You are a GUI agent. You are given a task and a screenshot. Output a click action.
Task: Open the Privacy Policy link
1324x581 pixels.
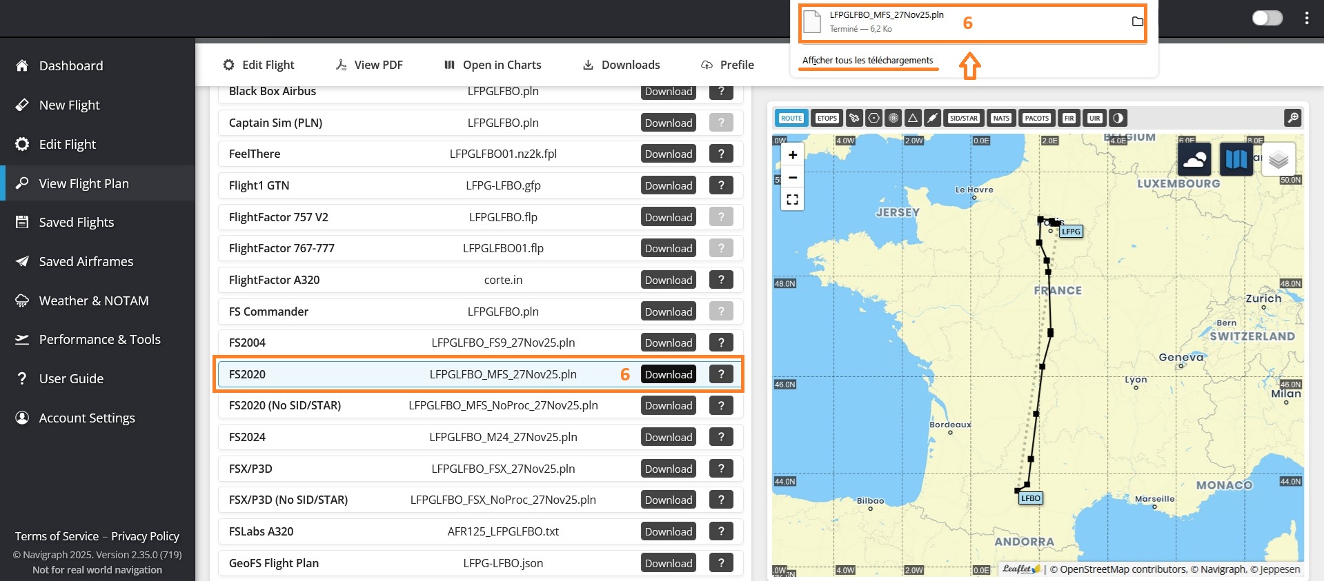coord(145,536)
